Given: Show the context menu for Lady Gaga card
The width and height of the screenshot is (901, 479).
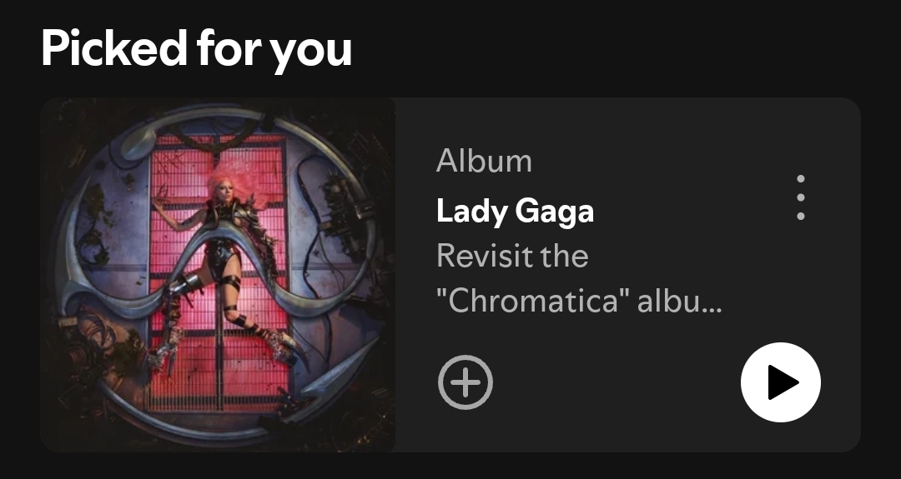Looking at the screenshot, I should pos(800,197).
